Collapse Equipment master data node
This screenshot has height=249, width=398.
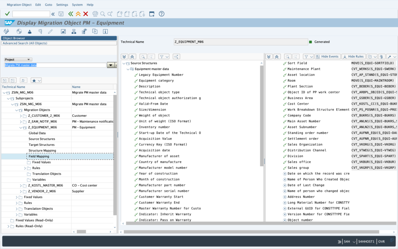[x=128, y=69]
